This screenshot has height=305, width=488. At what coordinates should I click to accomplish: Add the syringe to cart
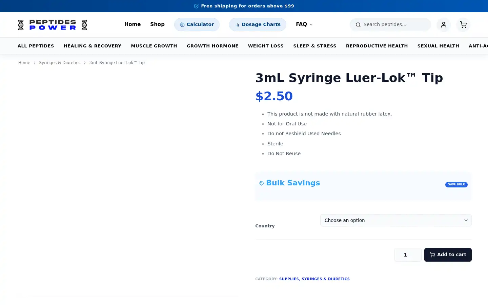[448, 255]
